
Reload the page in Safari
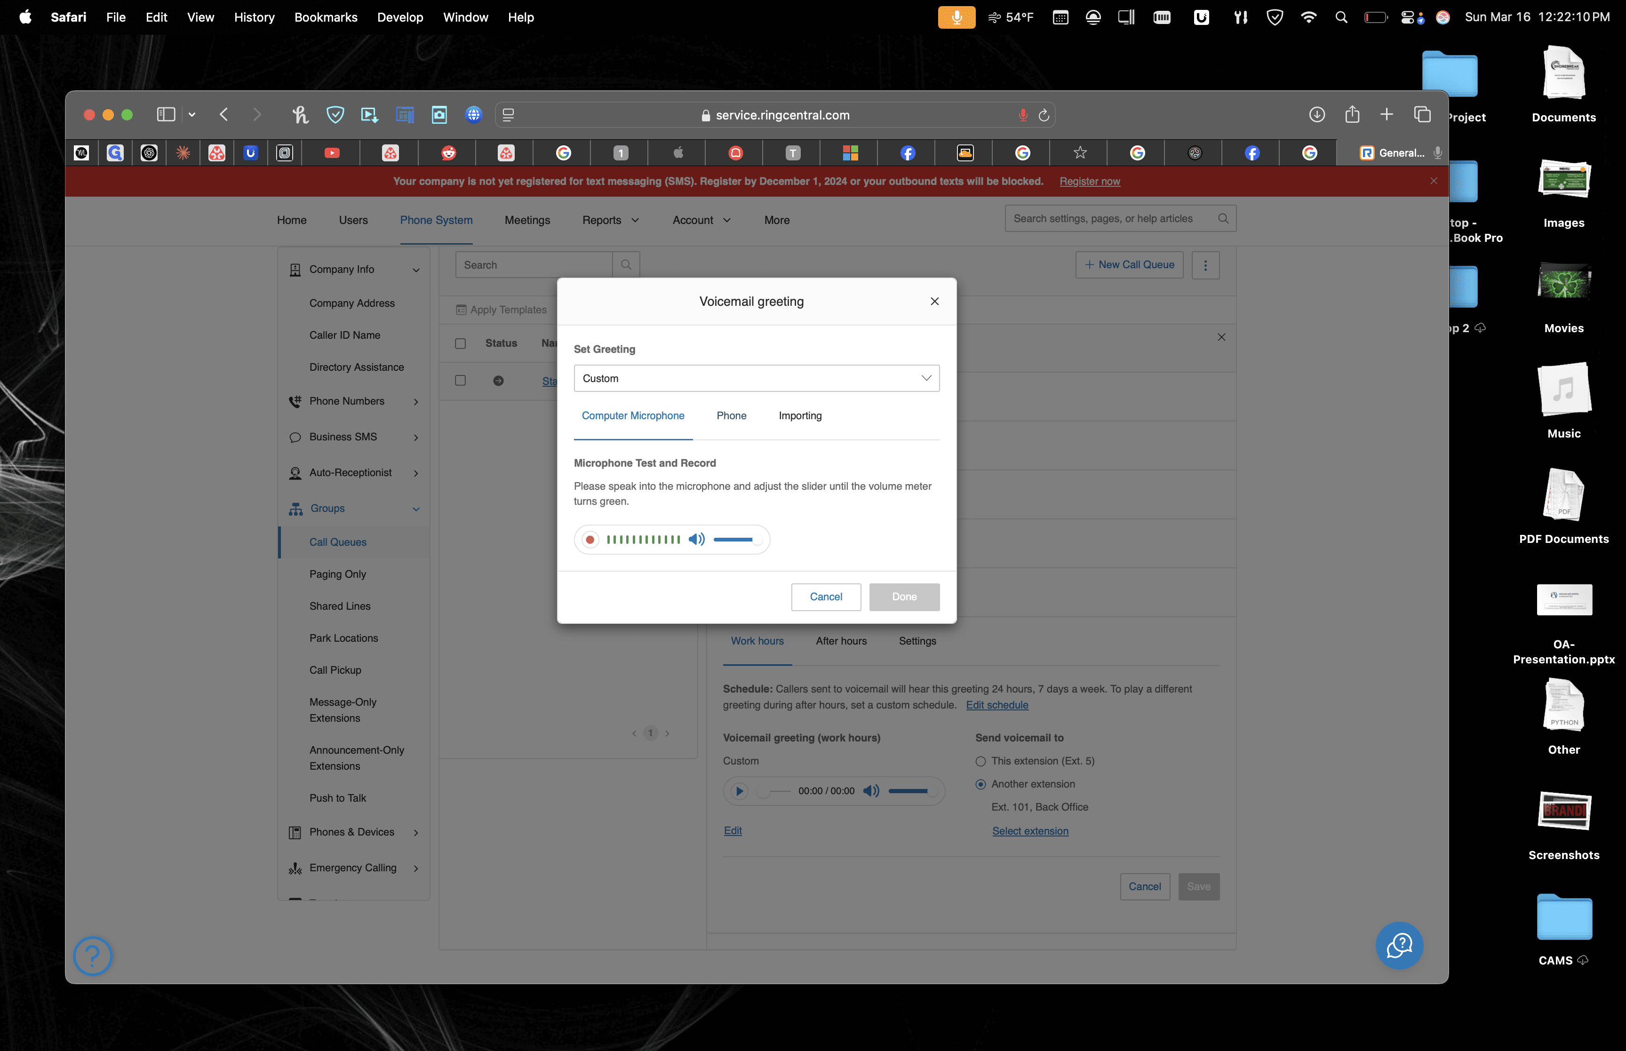(x=1043, y=115)
